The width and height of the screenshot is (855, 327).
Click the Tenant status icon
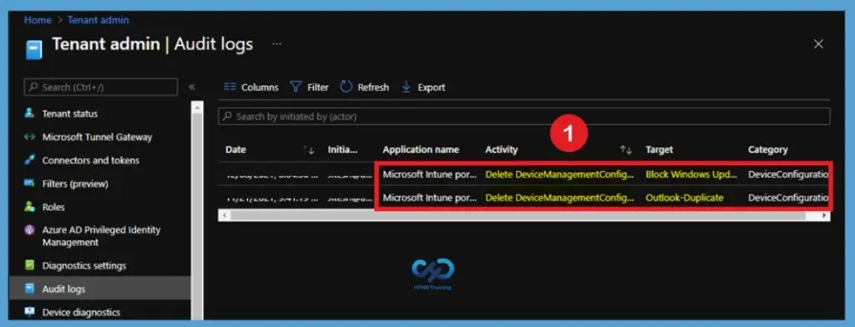tap(29, 113)
